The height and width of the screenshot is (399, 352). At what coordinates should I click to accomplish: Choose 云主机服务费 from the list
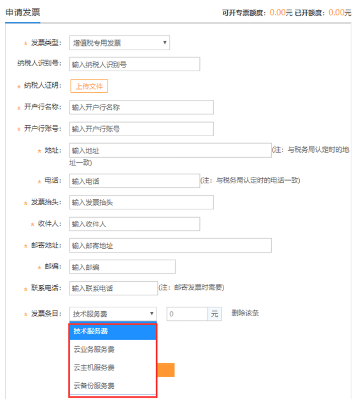tap(113, 367)
